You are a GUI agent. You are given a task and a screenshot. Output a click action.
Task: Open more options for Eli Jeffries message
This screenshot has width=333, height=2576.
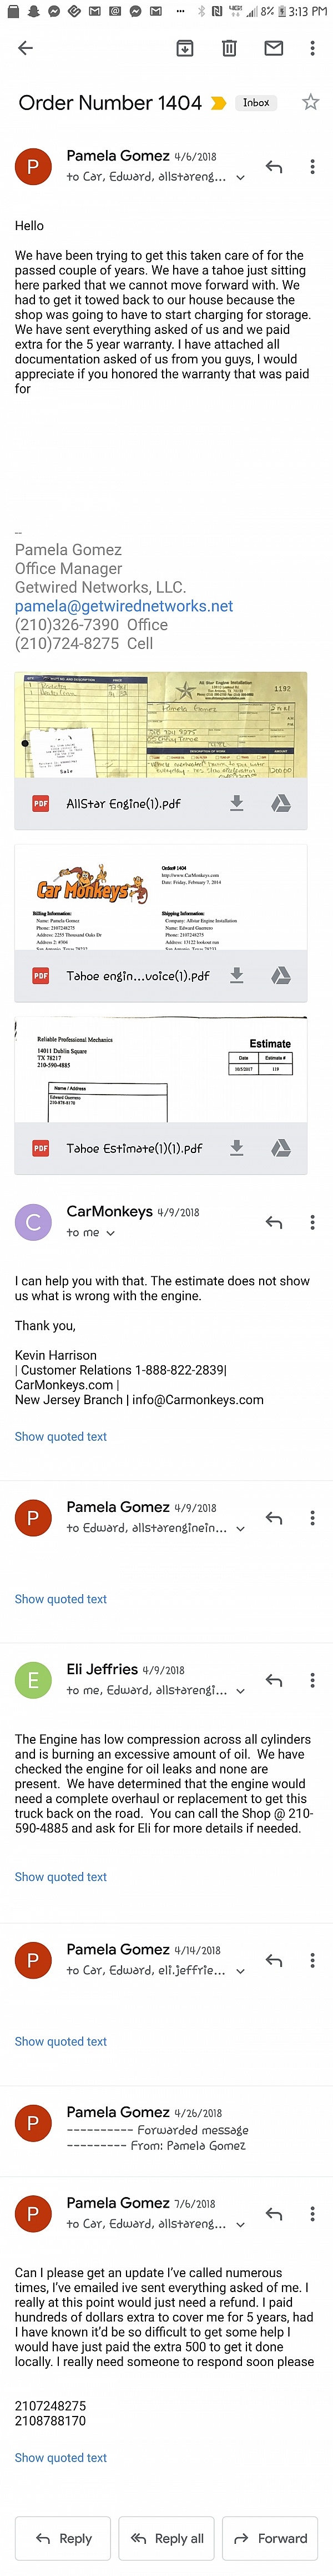coord(312,1680)
